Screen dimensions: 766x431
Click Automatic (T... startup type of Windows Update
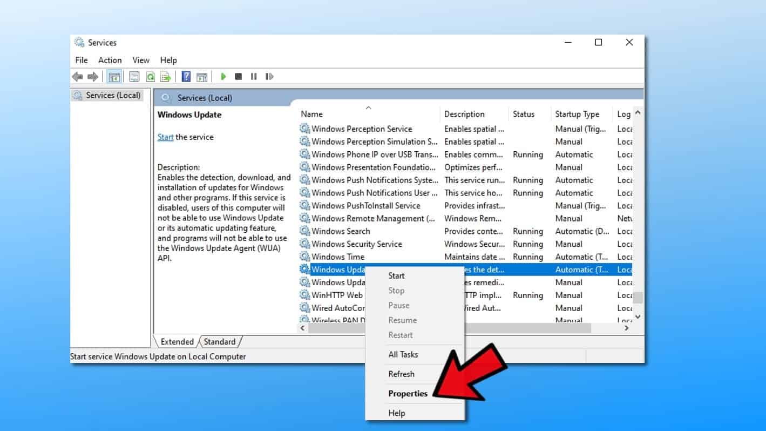[581, 270]
